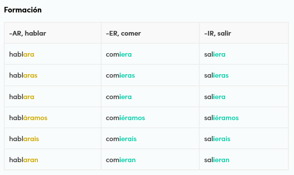This screenshot has height=175, width=294.
Task: Select the "-ER, comer" column header
Action: tap(124, 33)
